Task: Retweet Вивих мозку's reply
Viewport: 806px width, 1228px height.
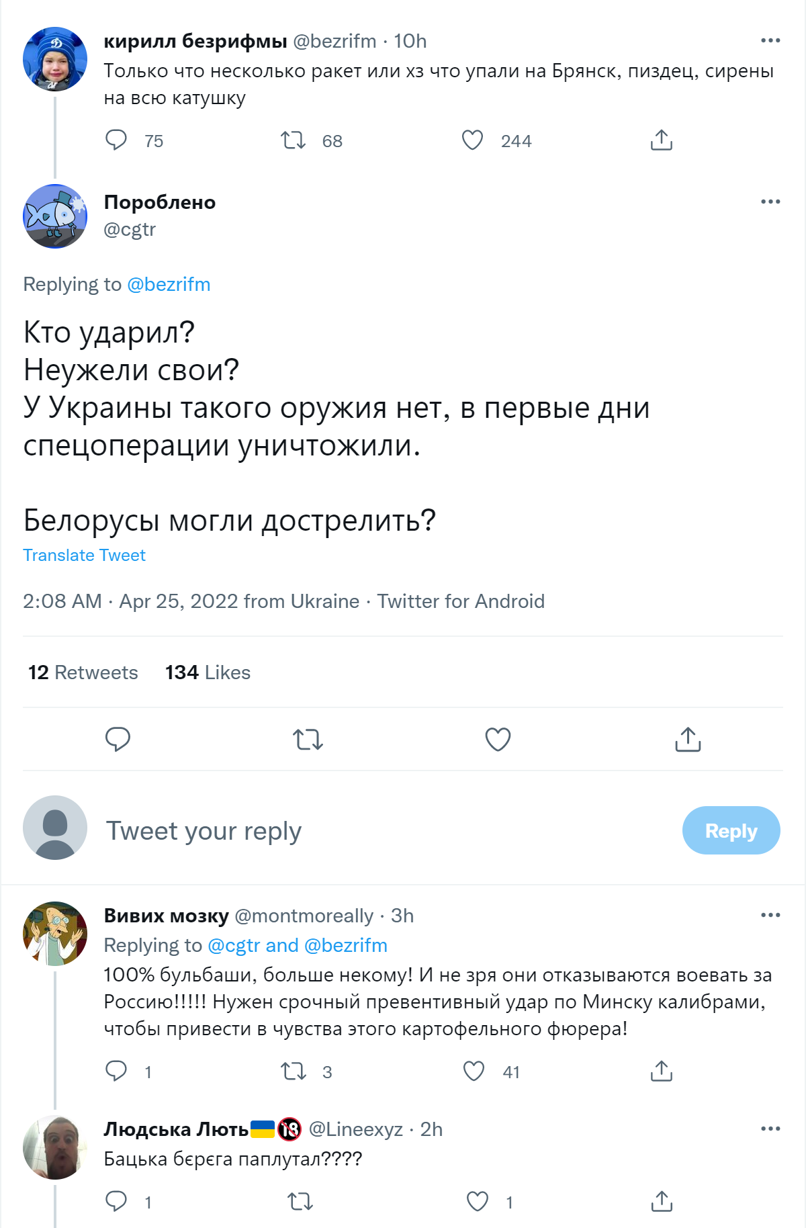Action: tap(294, 1071)
